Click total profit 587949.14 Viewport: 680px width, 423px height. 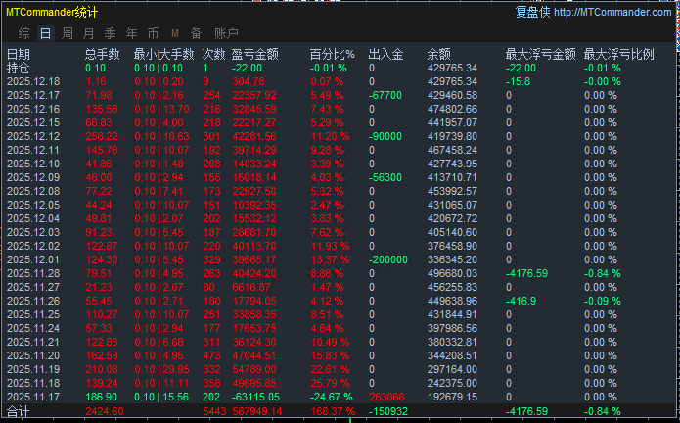click(256, 411)
